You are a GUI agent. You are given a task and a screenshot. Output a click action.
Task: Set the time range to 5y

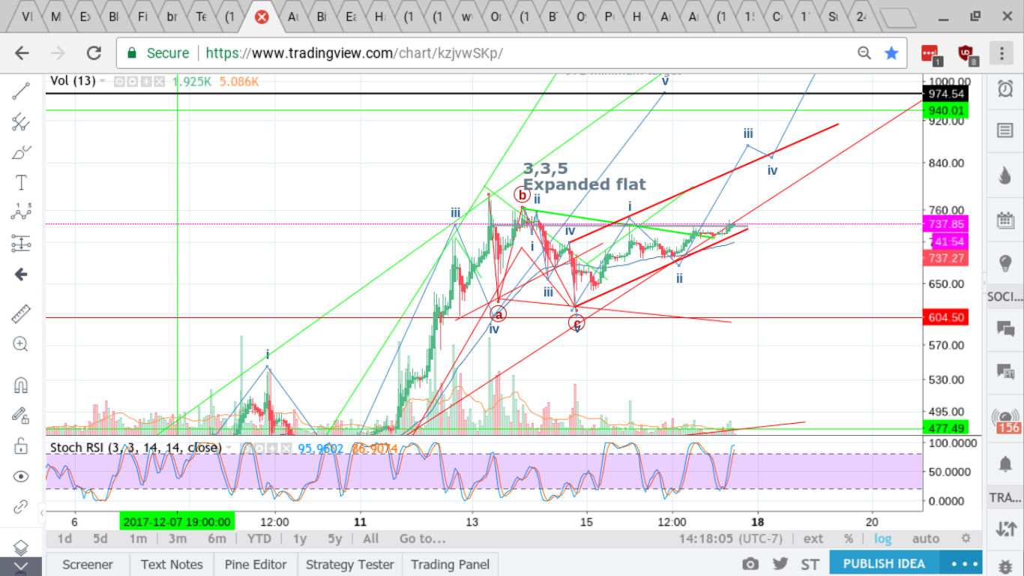pyautogui.click(x=334, y=538)
